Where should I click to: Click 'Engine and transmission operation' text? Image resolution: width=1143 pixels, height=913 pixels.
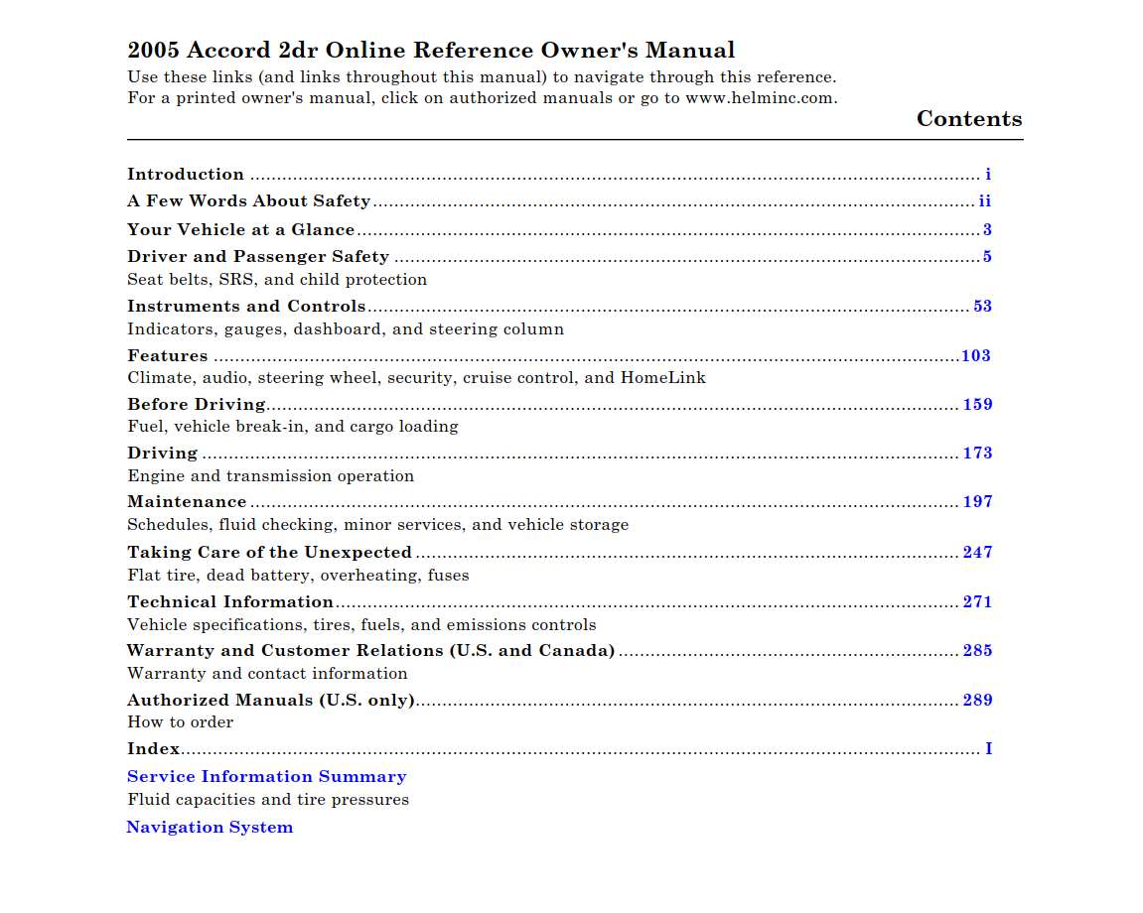(270, 476)
